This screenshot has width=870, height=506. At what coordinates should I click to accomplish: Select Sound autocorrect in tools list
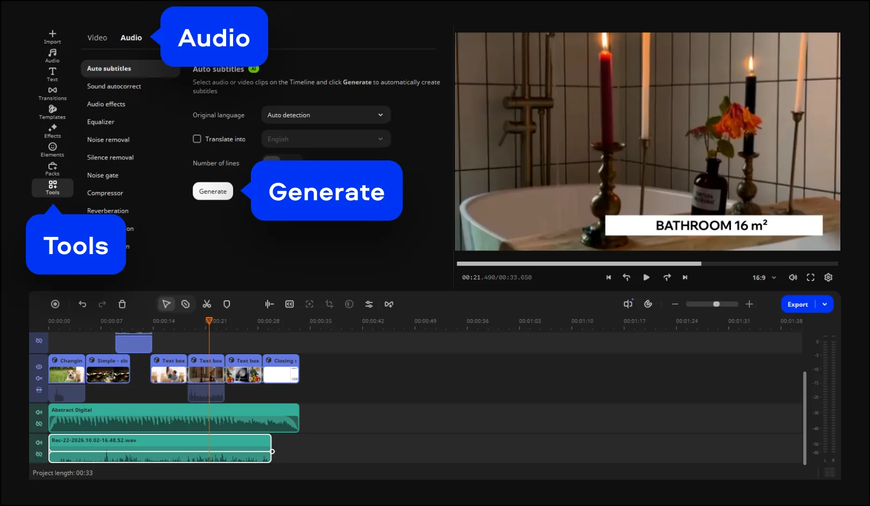pos(114,86)
